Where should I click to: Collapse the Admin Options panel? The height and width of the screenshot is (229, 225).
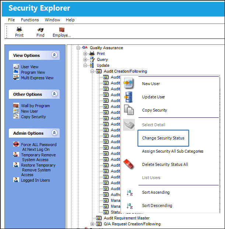54,132
